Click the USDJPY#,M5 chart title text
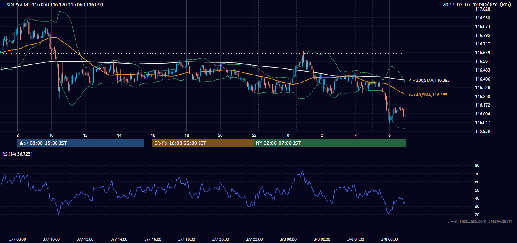The image size is (517, 243). pyautogui.click(x=53, y=5)
